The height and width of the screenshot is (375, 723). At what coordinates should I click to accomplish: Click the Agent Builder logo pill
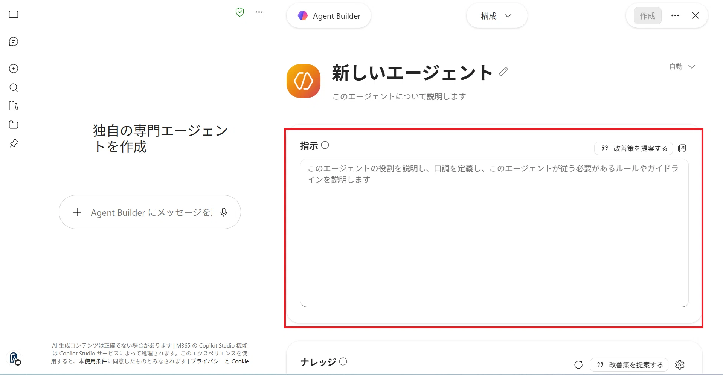click(x=329, y=16)
